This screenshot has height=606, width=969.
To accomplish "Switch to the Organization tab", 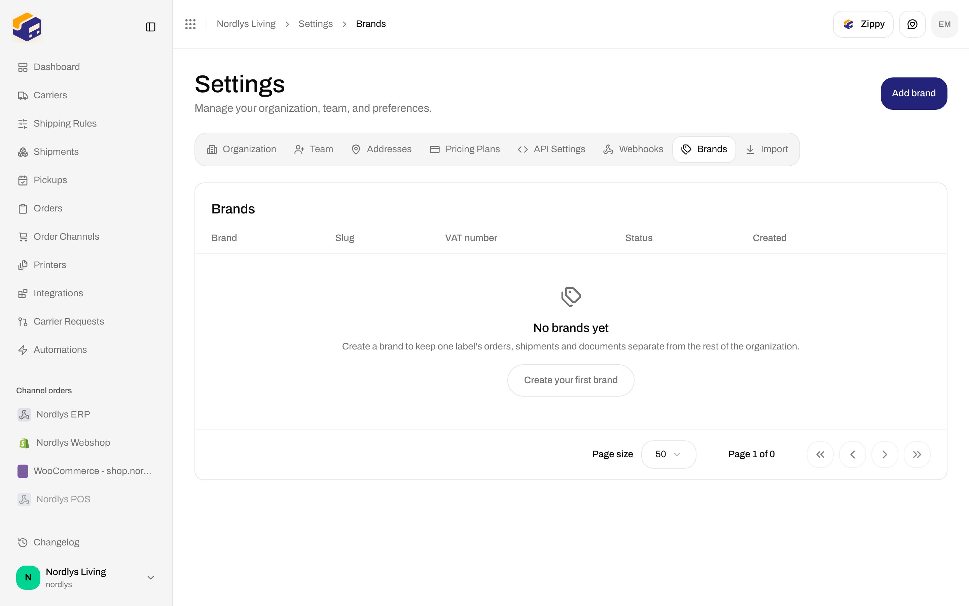I will (242, 149).
